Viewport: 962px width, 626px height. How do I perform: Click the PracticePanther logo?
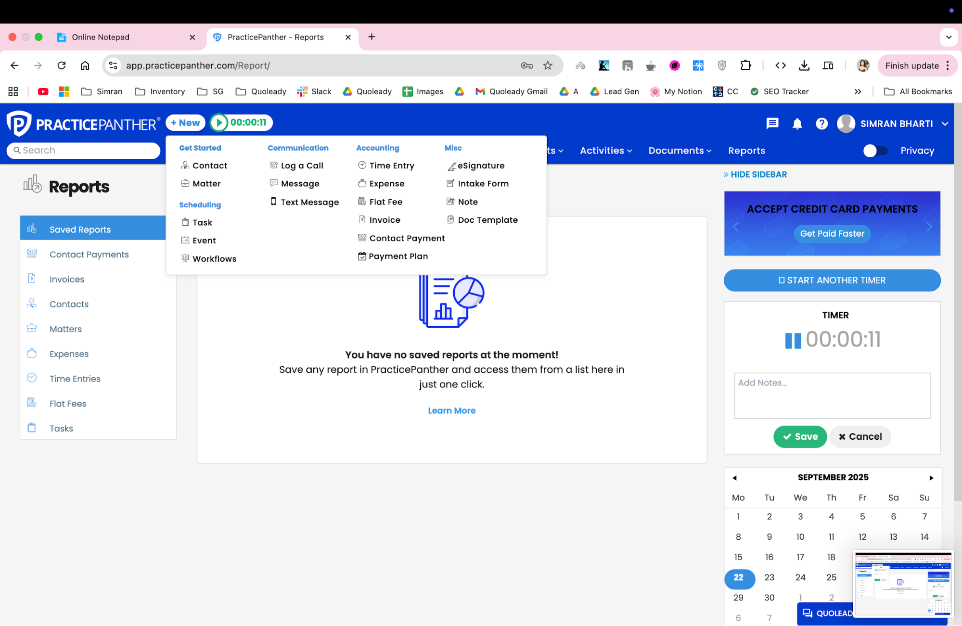pyautogui.click(x=82, y=123)
